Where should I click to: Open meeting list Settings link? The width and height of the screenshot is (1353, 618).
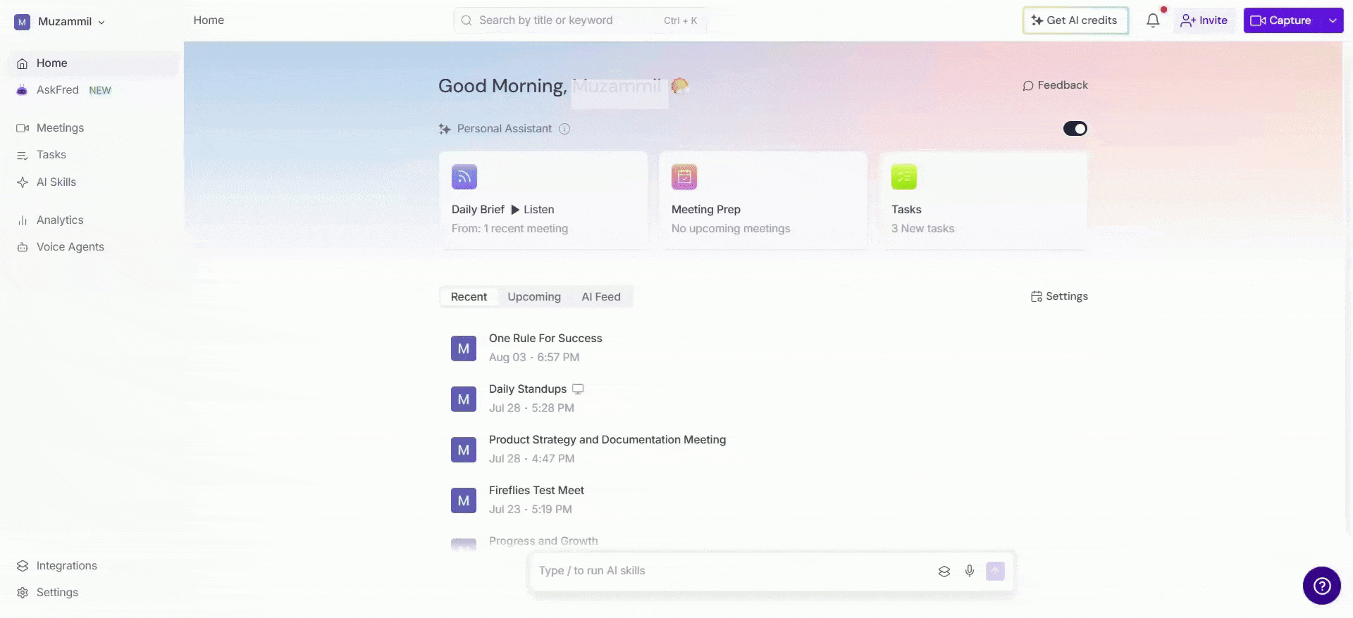pyautogui.click(x=1059, y=296)
